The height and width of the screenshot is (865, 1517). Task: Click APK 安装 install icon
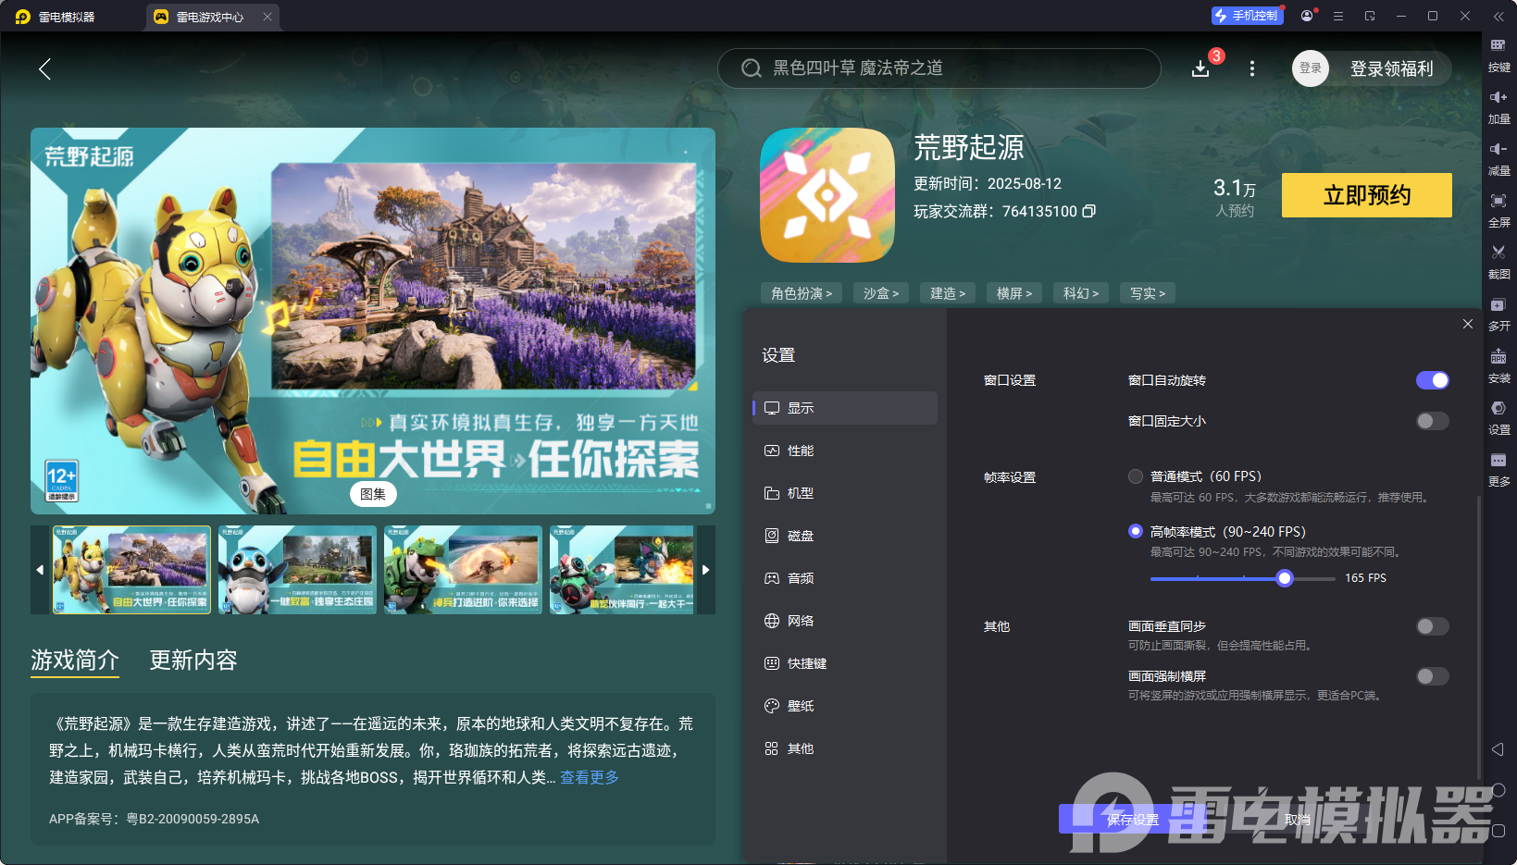click(1499, 365)
